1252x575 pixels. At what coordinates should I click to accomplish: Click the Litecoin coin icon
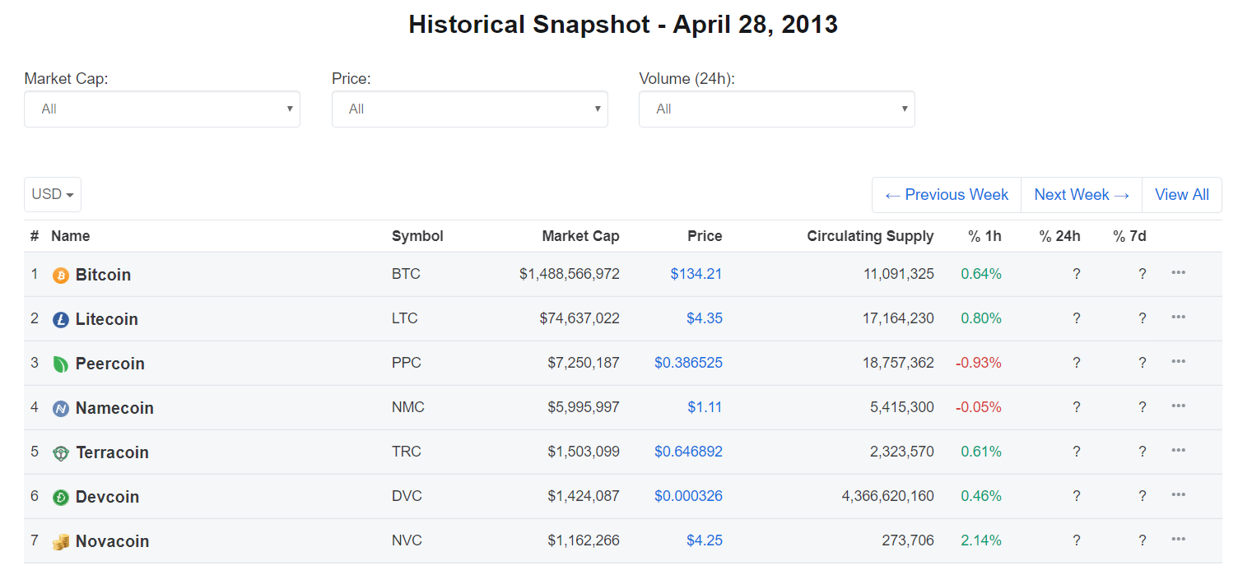point(60,320)
